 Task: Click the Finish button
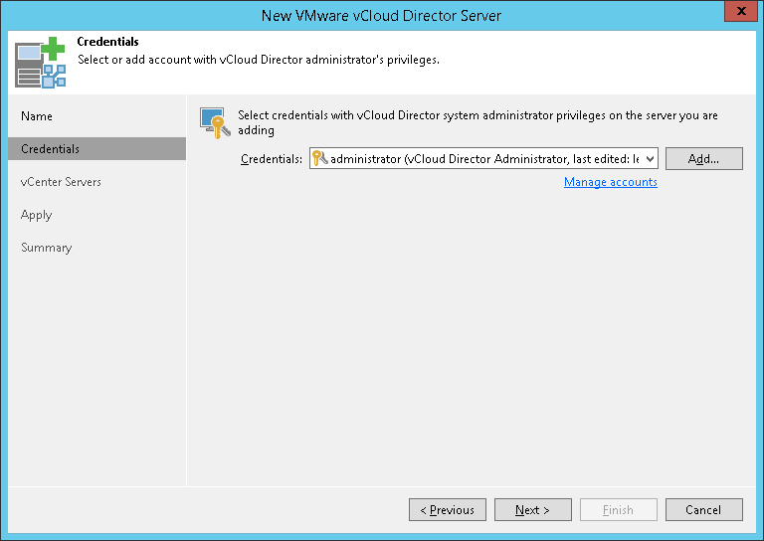[x=618, y=510]
